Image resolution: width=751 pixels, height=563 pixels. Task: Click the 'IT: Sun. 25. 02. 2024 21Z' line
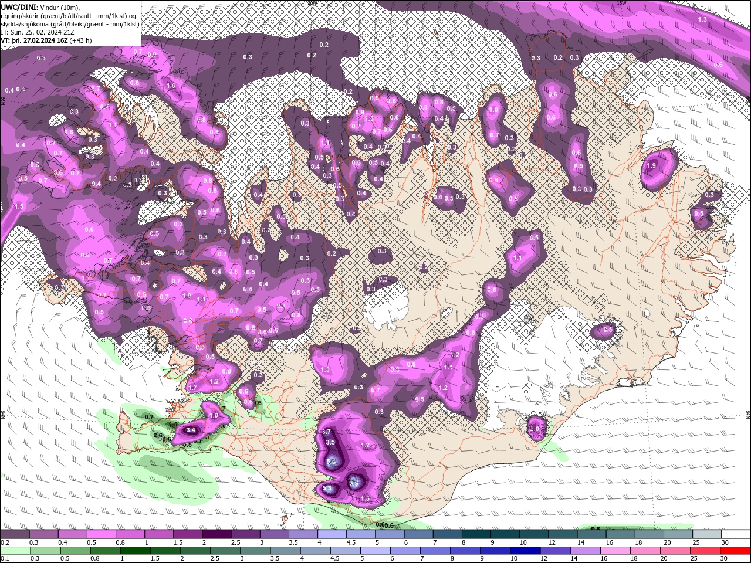point(38,32)
